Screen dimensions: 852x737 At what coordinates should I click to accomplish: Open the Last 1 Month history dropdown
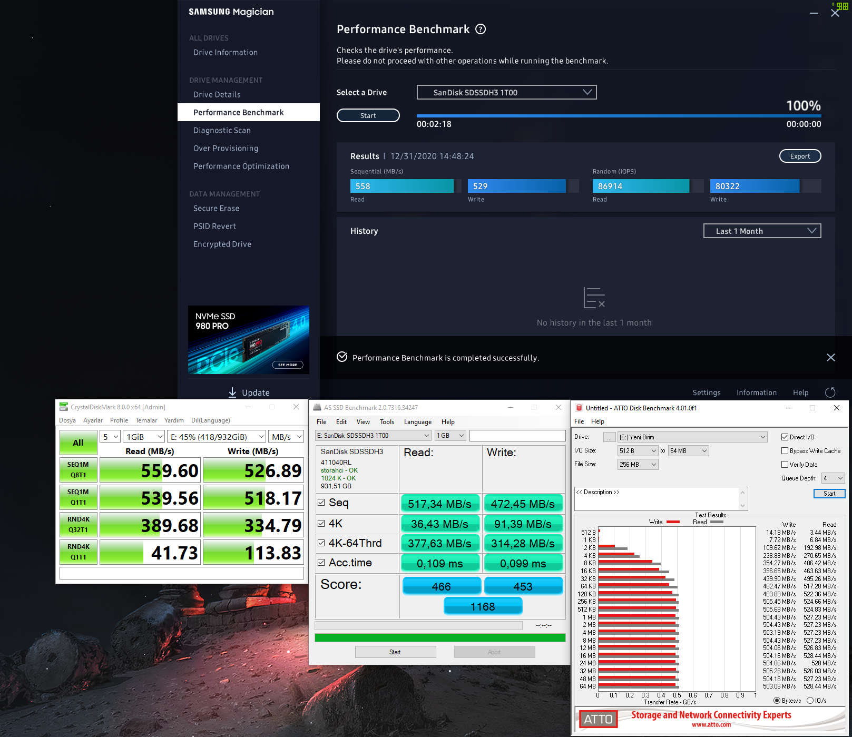pos(762,231)
